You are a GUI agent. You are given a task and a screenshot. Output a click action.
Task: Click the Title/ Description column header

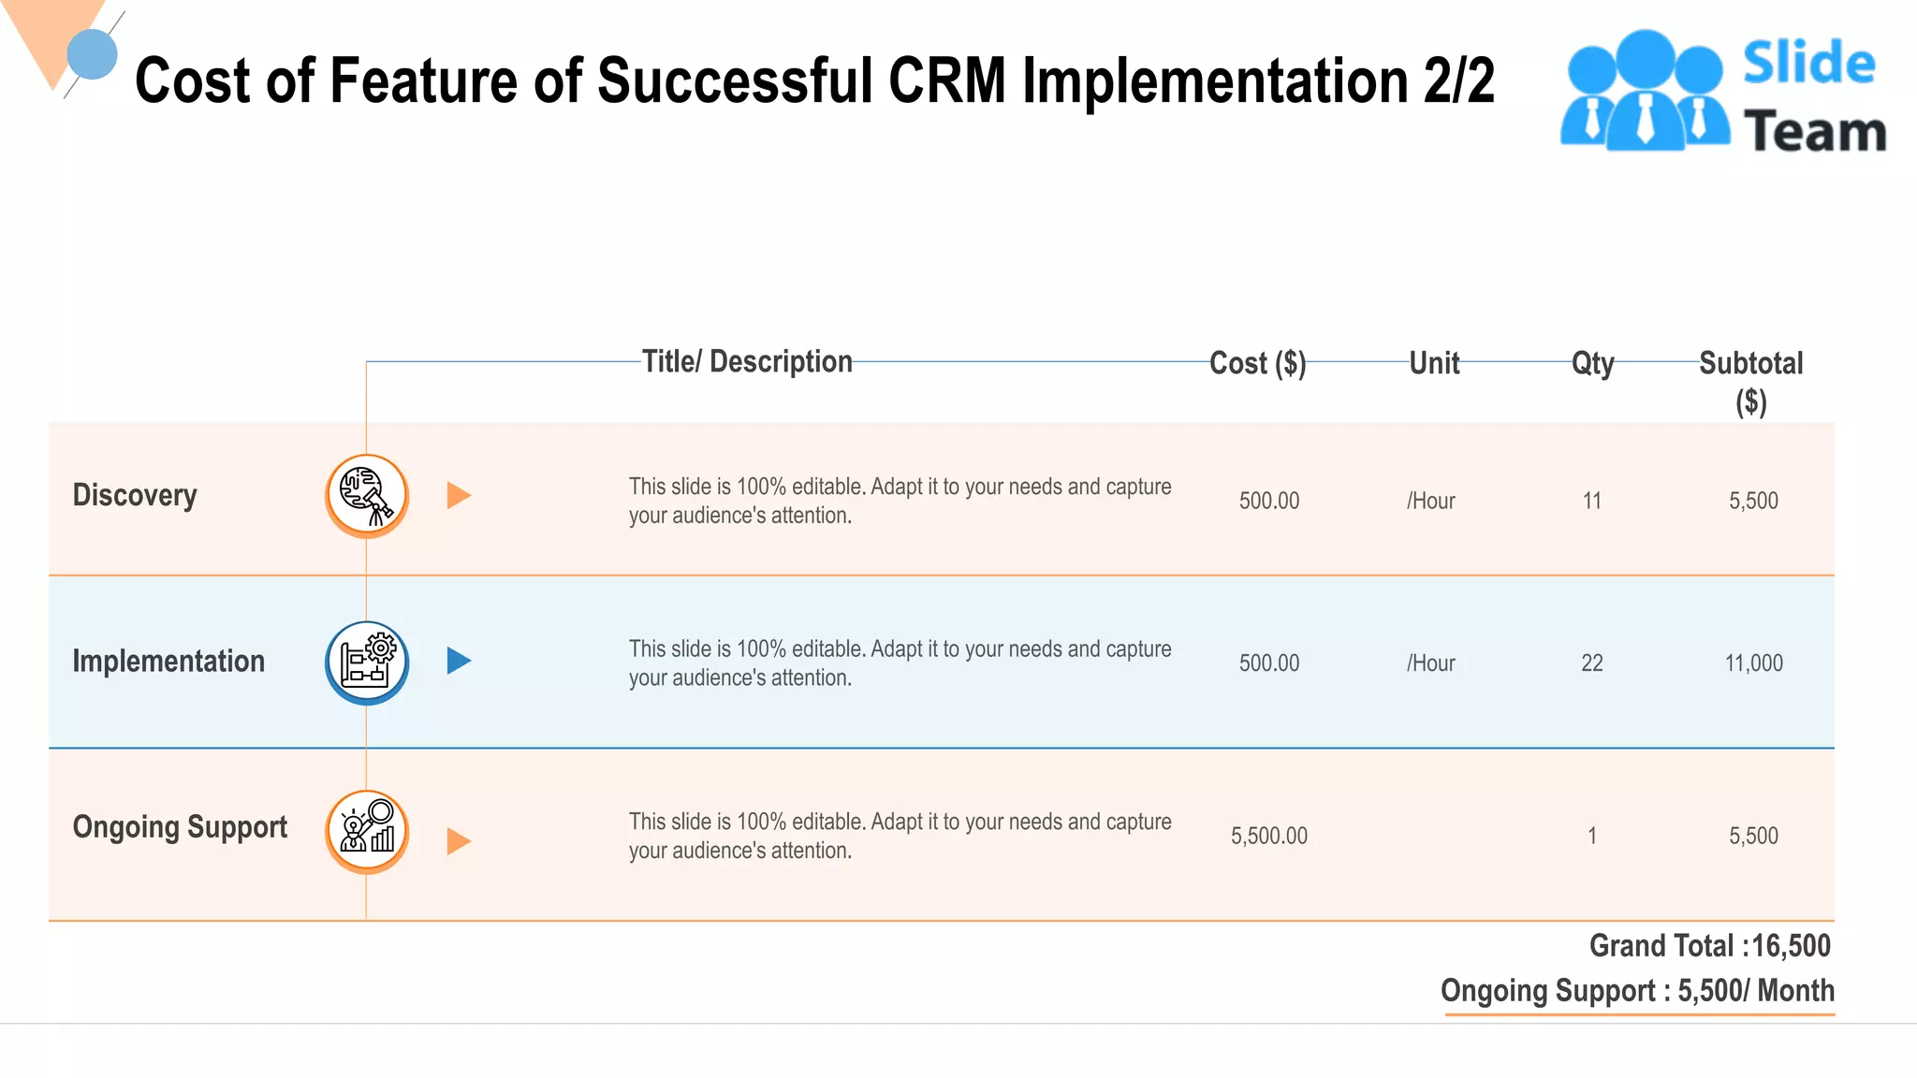point(746,362)
